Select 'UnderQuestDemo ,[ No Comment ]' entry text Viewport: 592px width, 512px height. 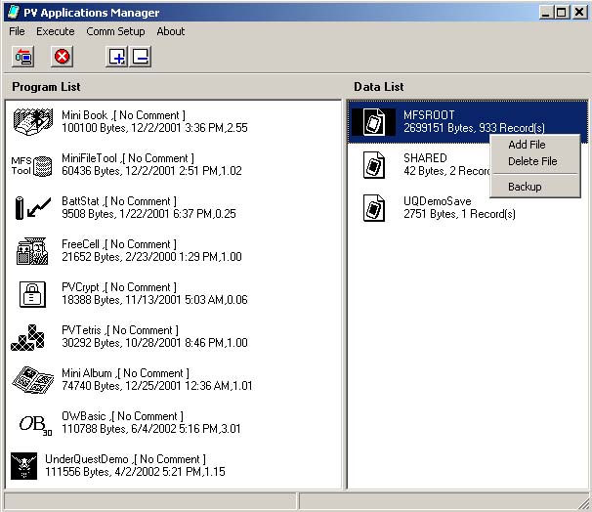click(x=125, y=459)
